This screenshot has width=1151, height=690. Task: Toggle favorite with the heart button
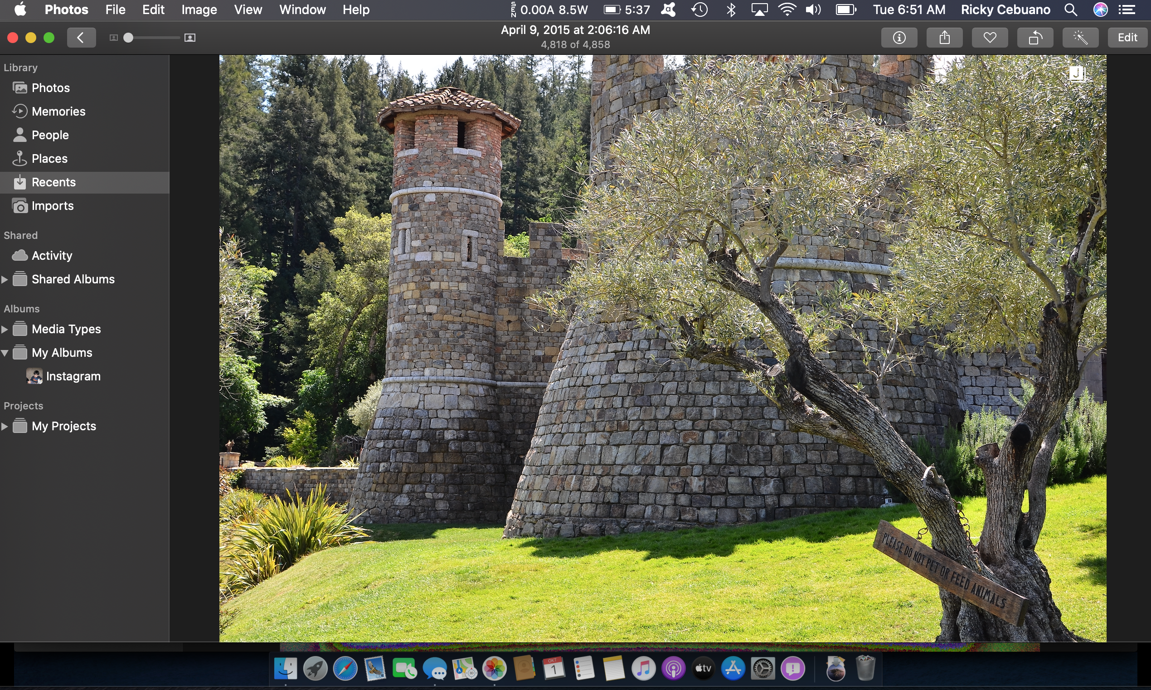pos(990,38)
